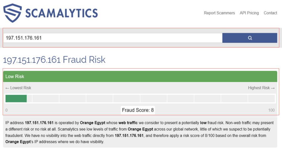Click the 197.151.176.161 Fraud Risk heading
The height and width of the screenshot is (150, 282).
(x=54, y=60)
